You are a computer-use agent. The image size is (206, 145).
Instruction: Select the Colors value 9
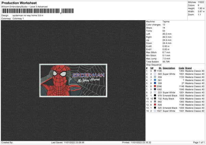pos(198,5)
